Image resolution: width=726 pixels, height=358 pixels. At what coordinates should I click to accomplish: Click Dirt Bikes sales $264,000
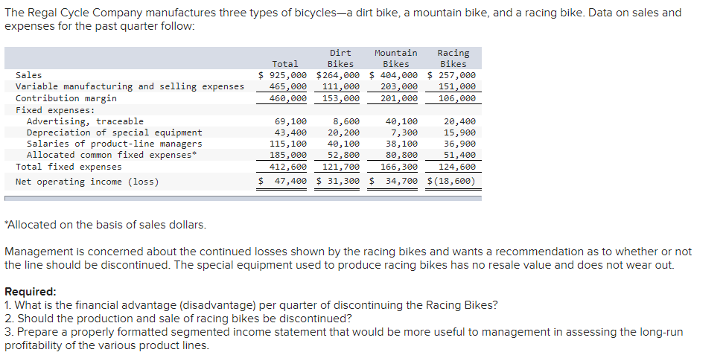tap(338, 75)
